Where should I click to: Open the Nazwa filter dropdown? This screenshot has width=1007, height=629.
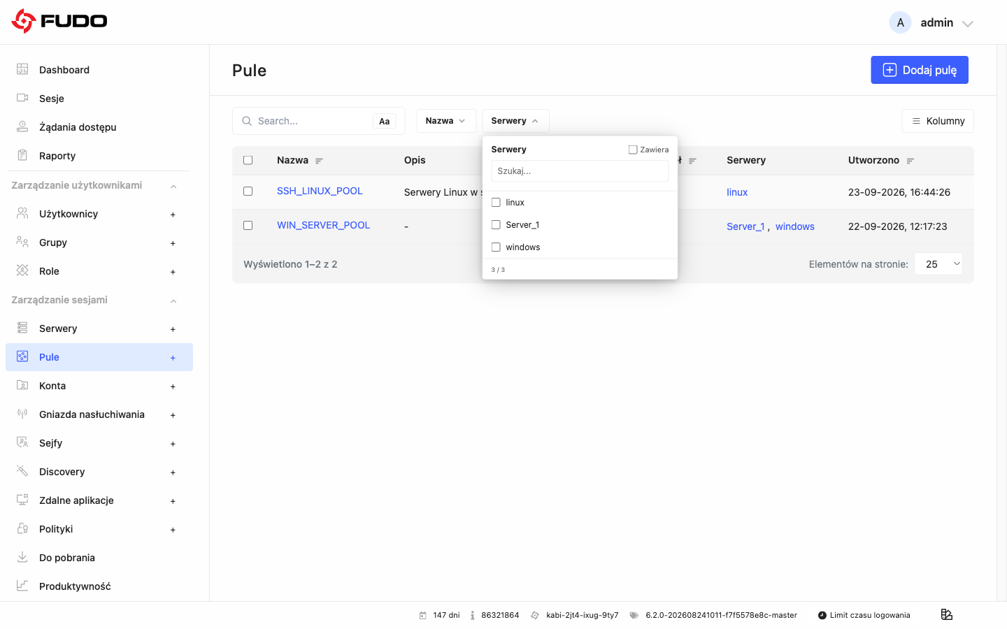[446, 121]
